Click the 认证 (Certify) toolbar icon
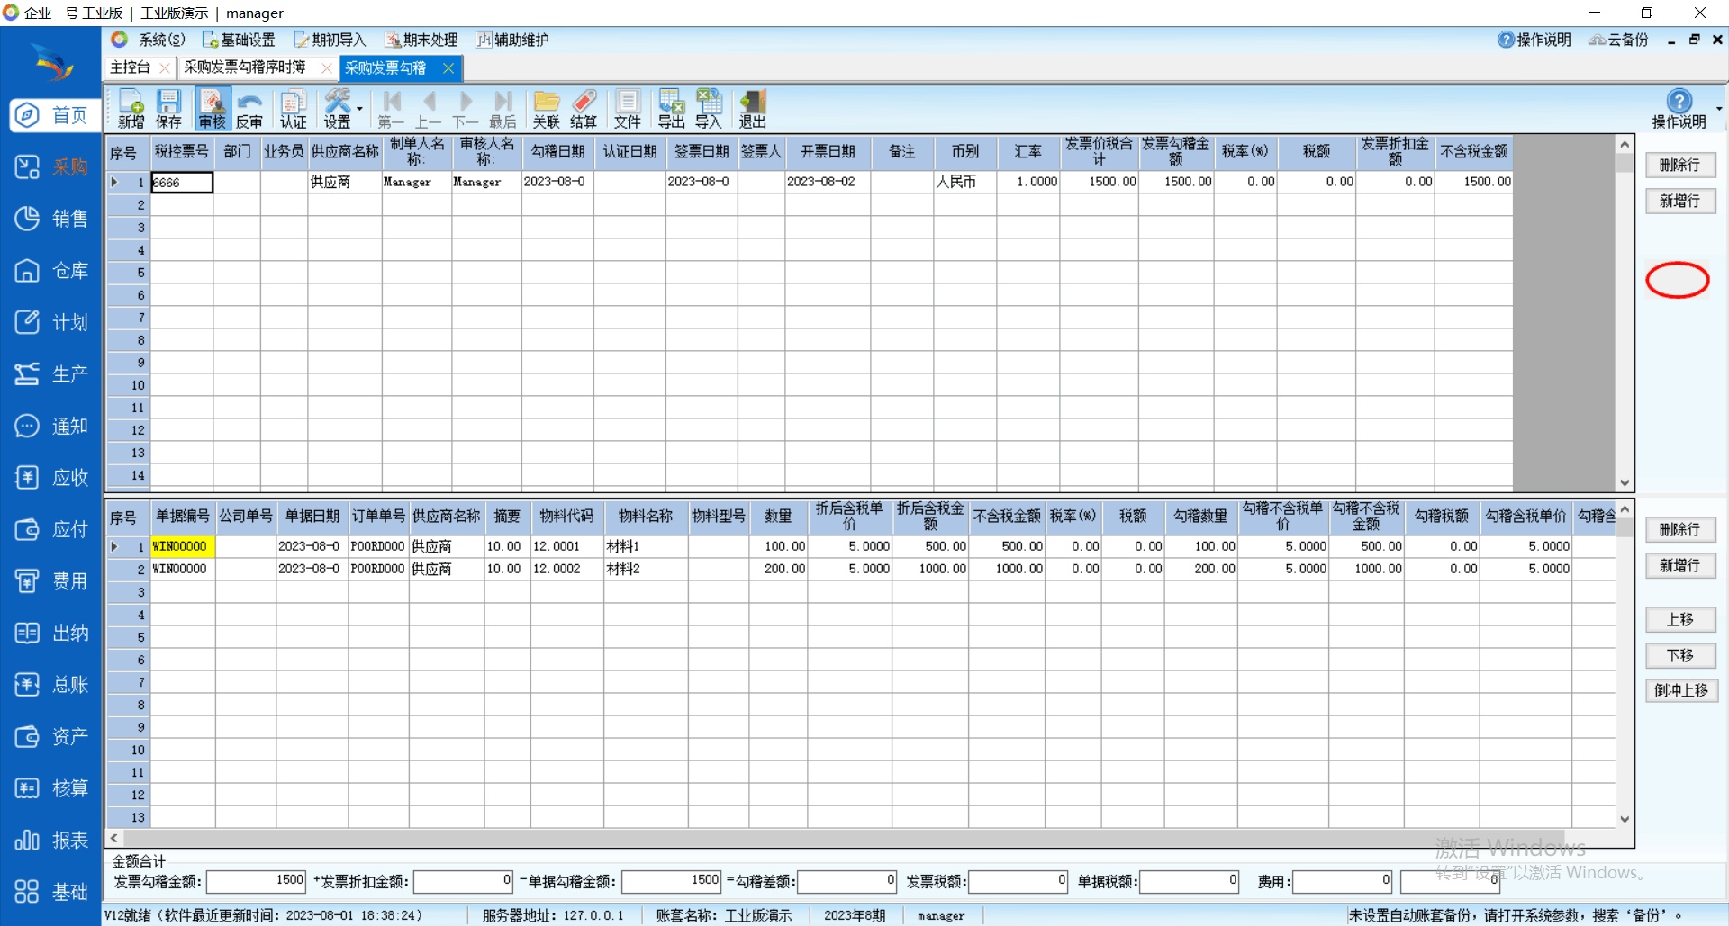 pyautogui.click(x=293, y=109)
